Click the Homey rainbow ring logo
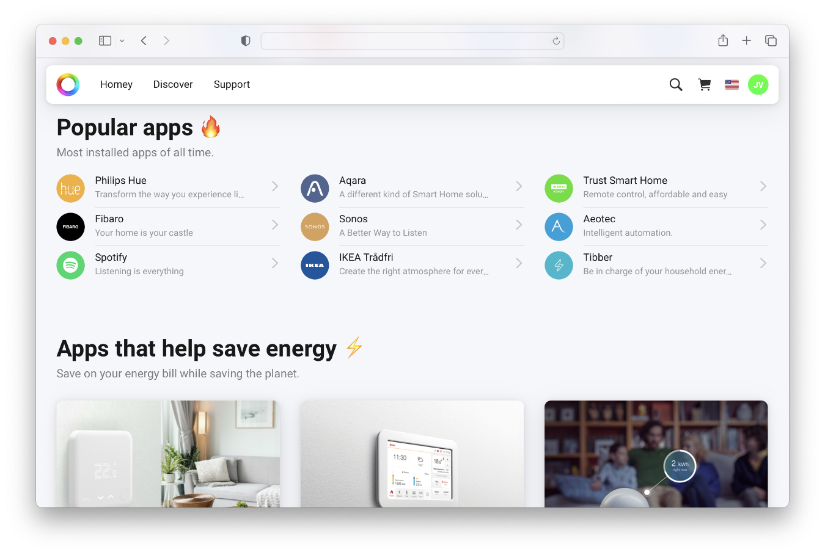This screenshot has width=825, height=555. [x=68, y=85]
